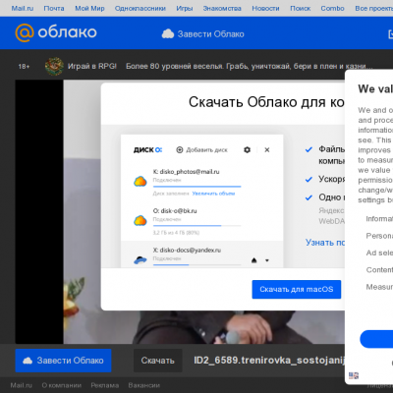Click the blue accept button in consent dialog
The image size is (393, 393).
376,339
